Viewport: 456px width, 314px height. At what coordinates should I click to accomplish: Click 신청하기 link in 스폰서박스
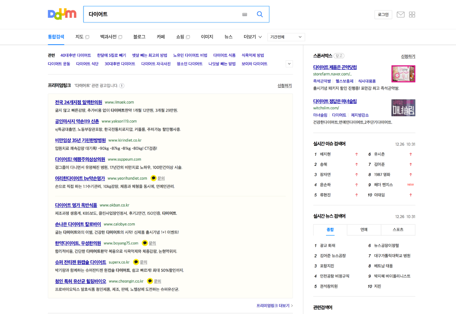tap(408, 57)
